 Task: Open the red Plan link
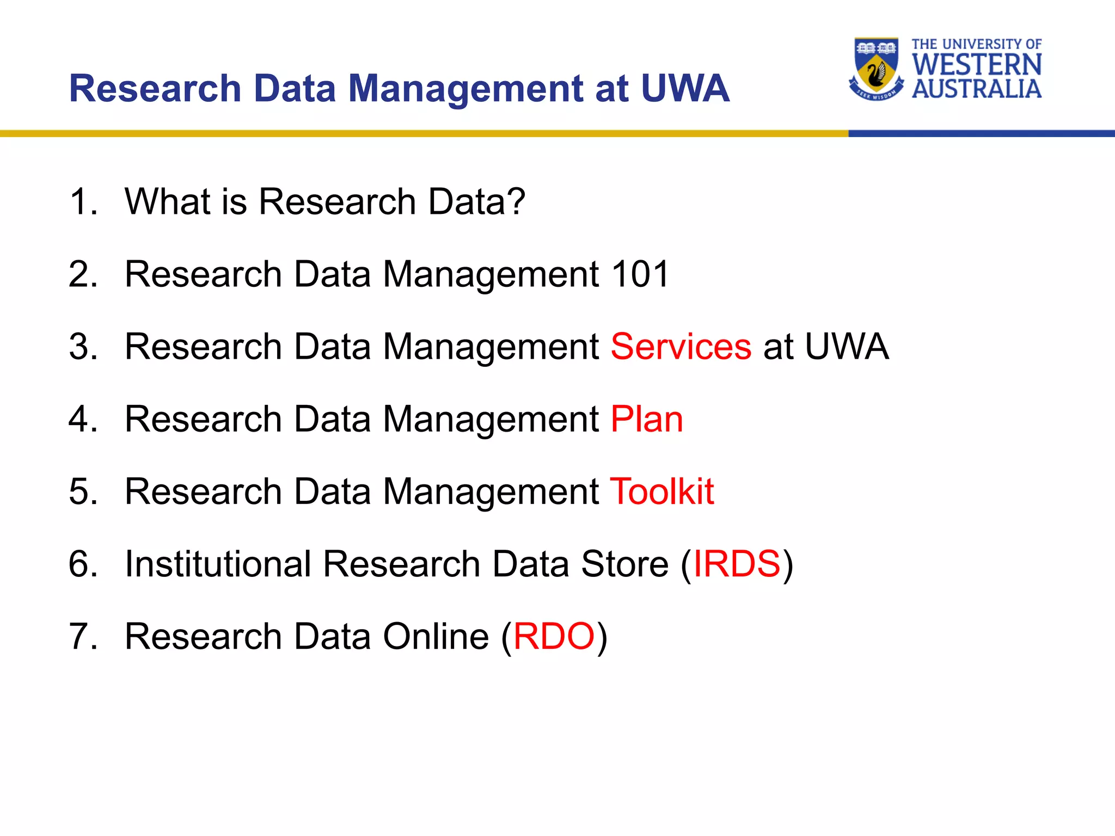coord(647,420)
